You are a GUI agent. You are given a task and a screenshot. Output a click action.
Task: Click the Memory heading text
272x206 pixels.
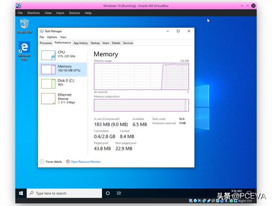[x=106, y=54]
